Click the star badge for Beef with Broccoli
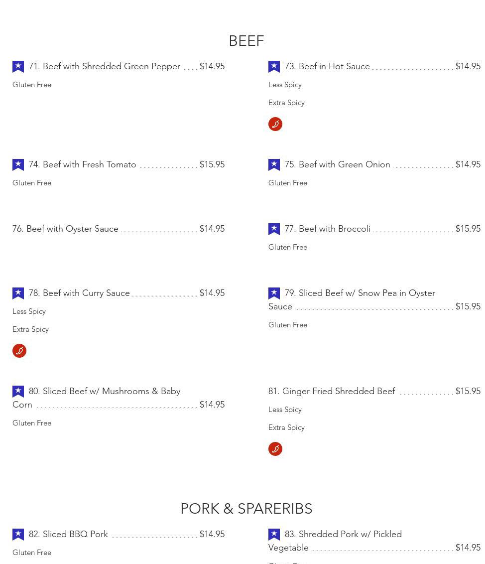The image size is (485, 564). (274, 229)
